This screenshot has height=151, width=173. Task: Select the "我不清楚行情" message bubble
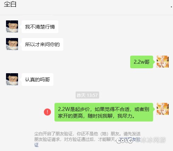40,27
